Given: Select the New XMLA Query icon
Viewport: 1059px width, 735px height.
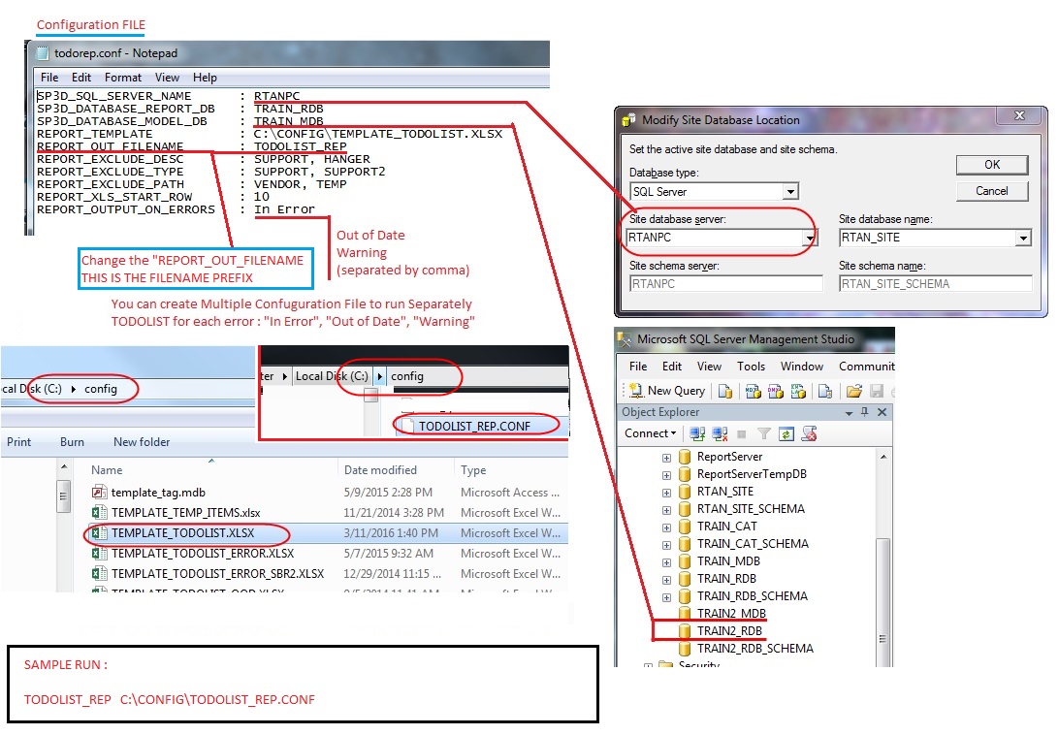Looking at the screenshot, I should pos(796,392).
